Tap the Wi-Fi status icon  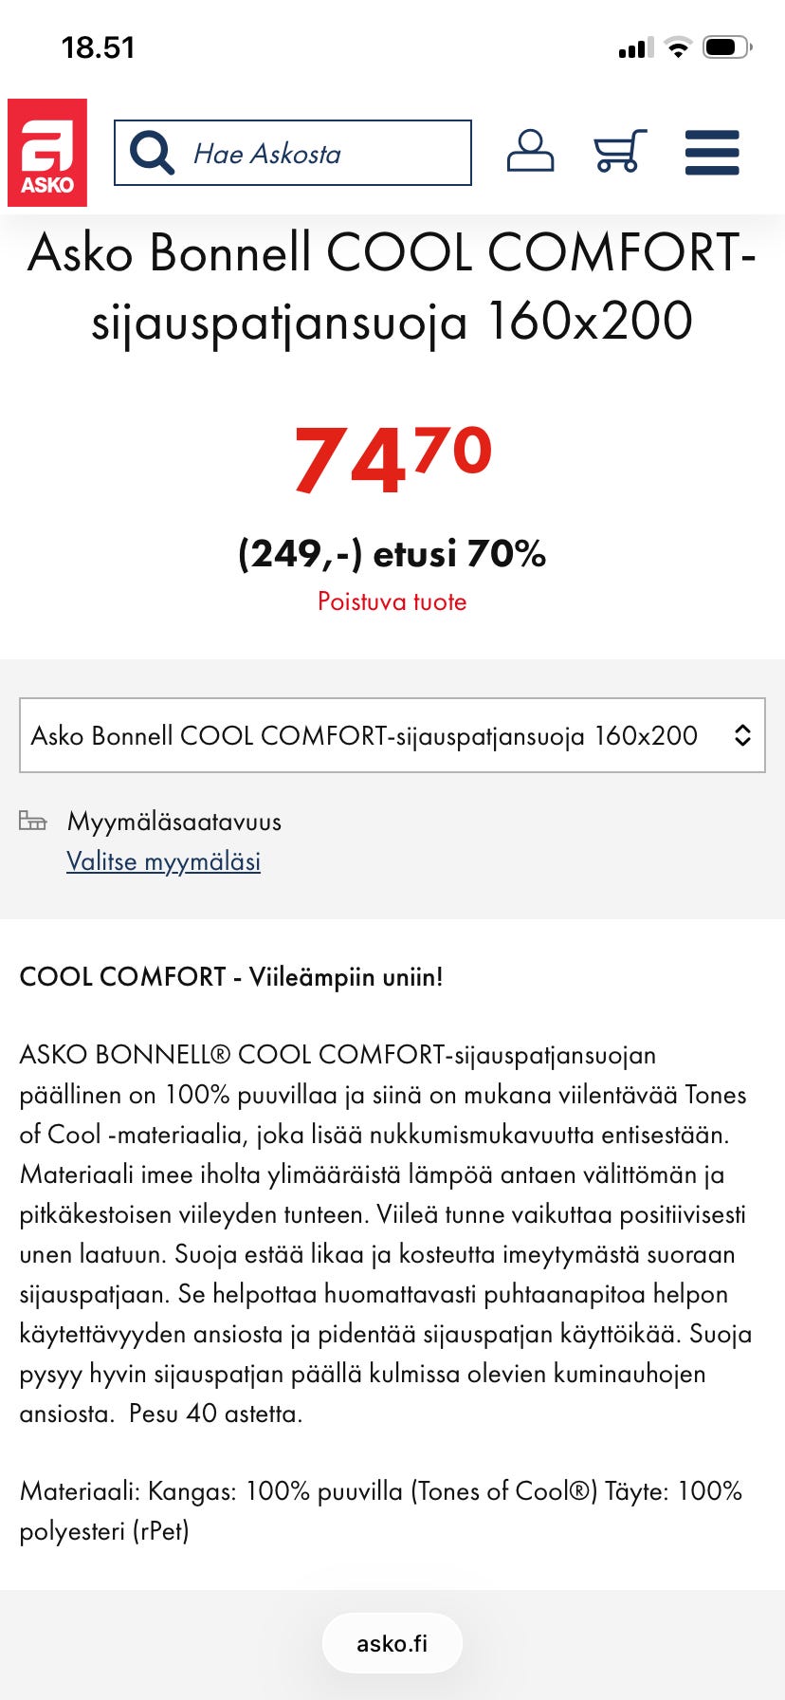(x=678, y=47)
